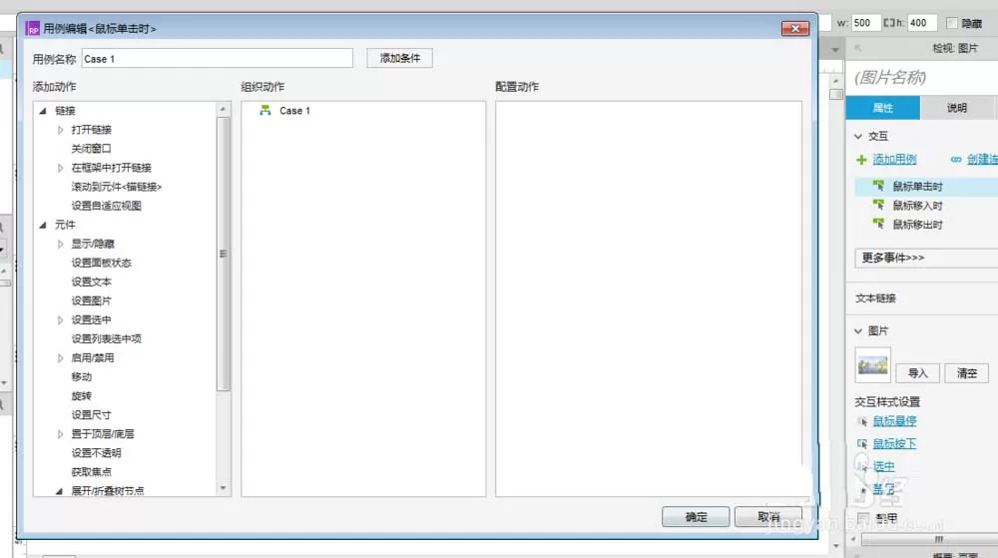Select the 设置图片 action

[x=91, y=300]
